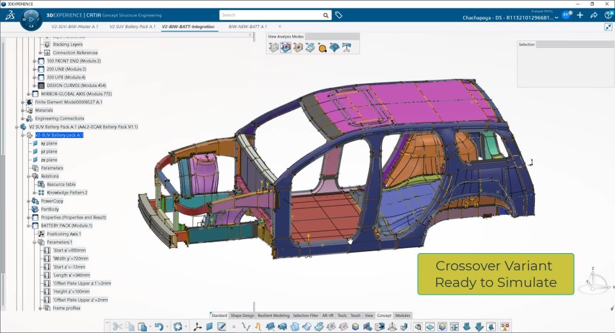The width and height of the screenshot is (615, 333).
Task: Collapse the tree panel with the small arrow
Action: coord(250,35)
